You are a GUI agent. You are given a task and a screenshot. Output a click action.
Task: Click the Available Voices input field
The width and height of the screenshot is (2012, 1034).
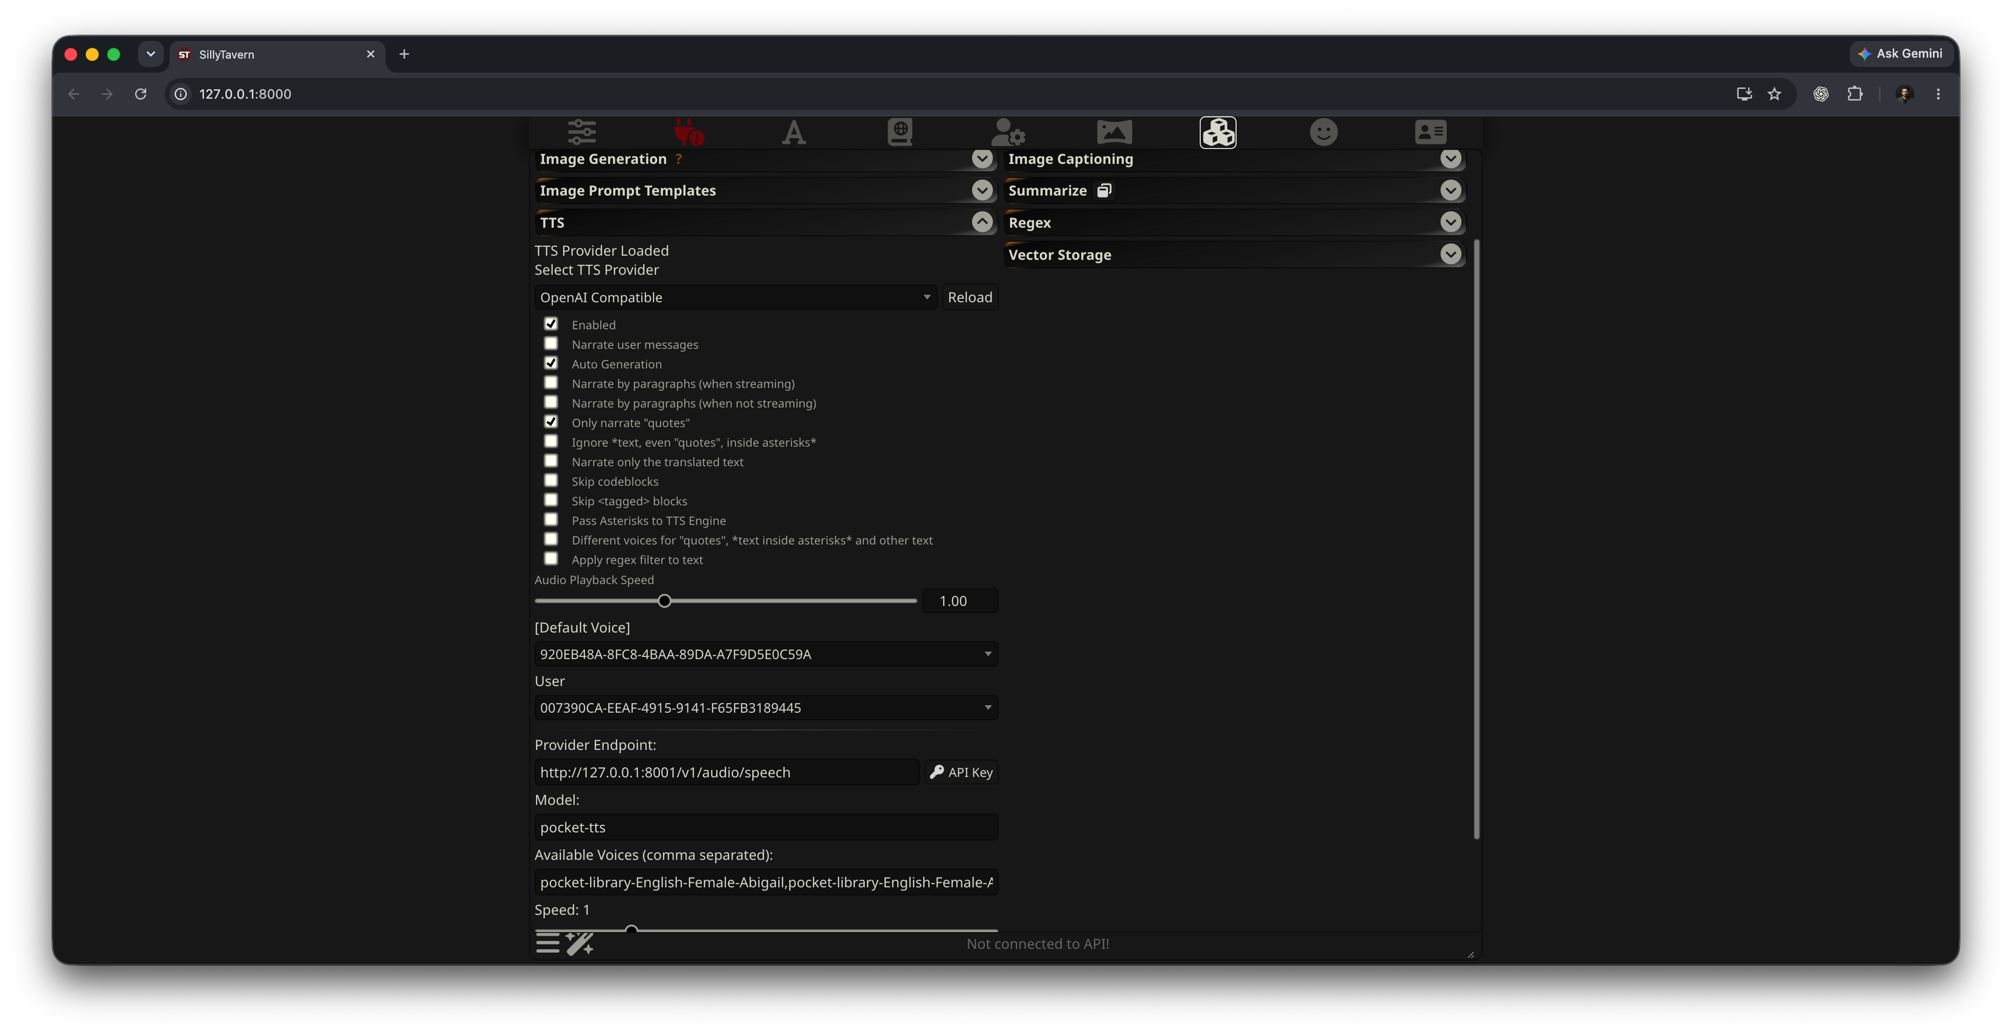pyautogui.click(x=766, y=881)
